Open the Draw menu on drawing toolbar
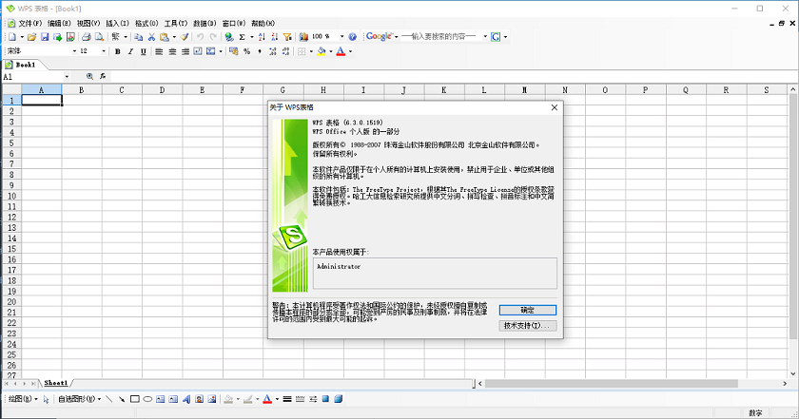This screenshot has height=419, width=799. click(23, 399)
